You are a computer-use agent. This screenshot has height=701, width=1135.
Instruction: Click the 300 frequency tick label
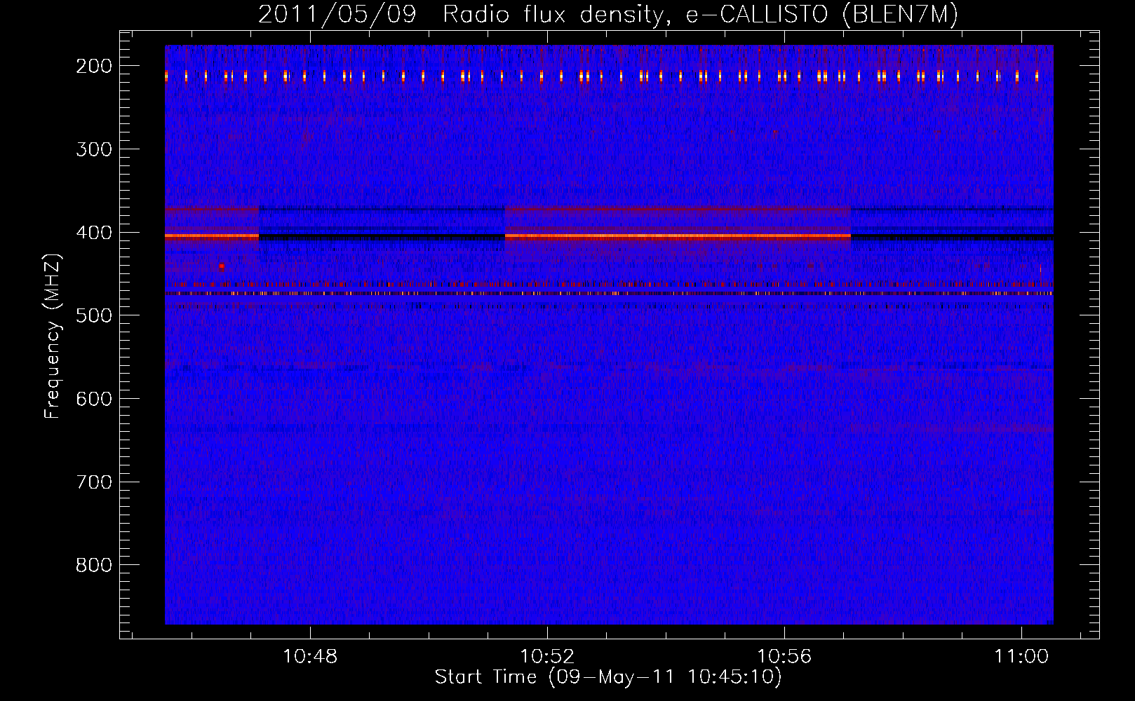tap(93, 149)
